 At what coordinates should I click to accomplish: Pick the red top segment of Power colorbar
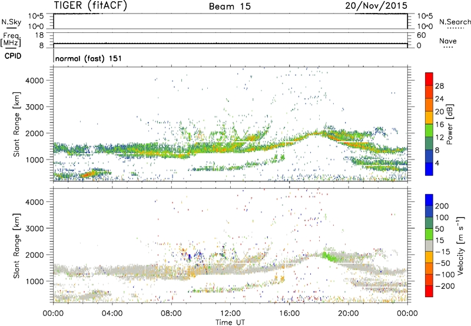pos(429,79)
